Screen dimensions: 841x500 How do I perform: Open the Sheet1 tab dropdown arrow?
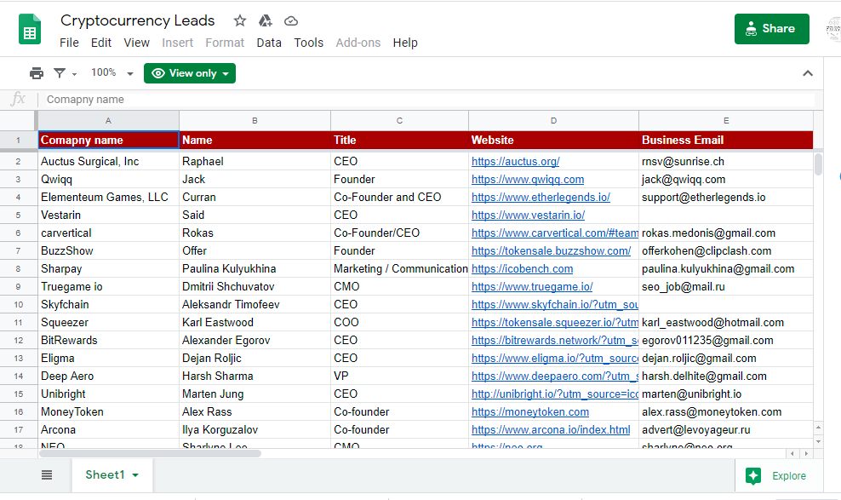(x=134, y=475)
